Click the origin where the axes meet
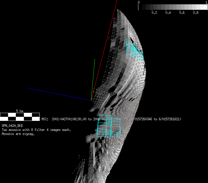The image size is (208, 183). 91,100
